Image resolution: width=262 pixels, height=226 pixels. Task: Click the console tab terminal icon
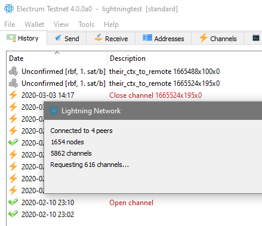coord(256,38)
